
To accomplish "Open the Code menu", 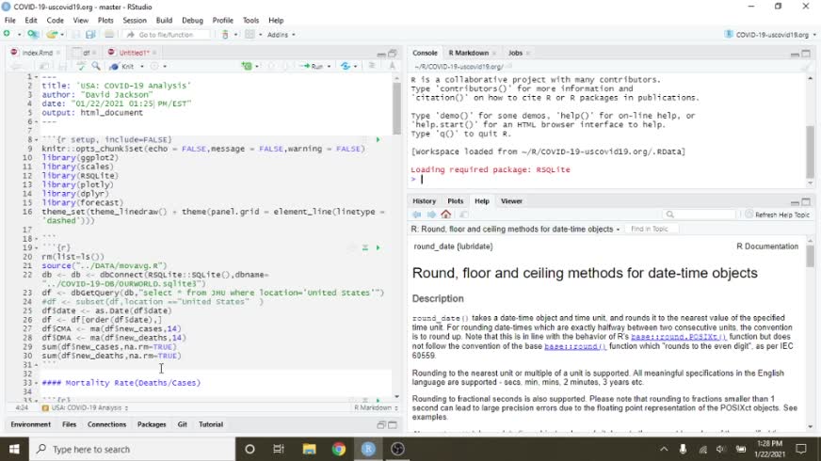I will click(55, 21).
